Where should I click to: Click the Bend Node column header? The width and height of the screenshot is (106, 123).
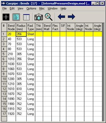11,27
